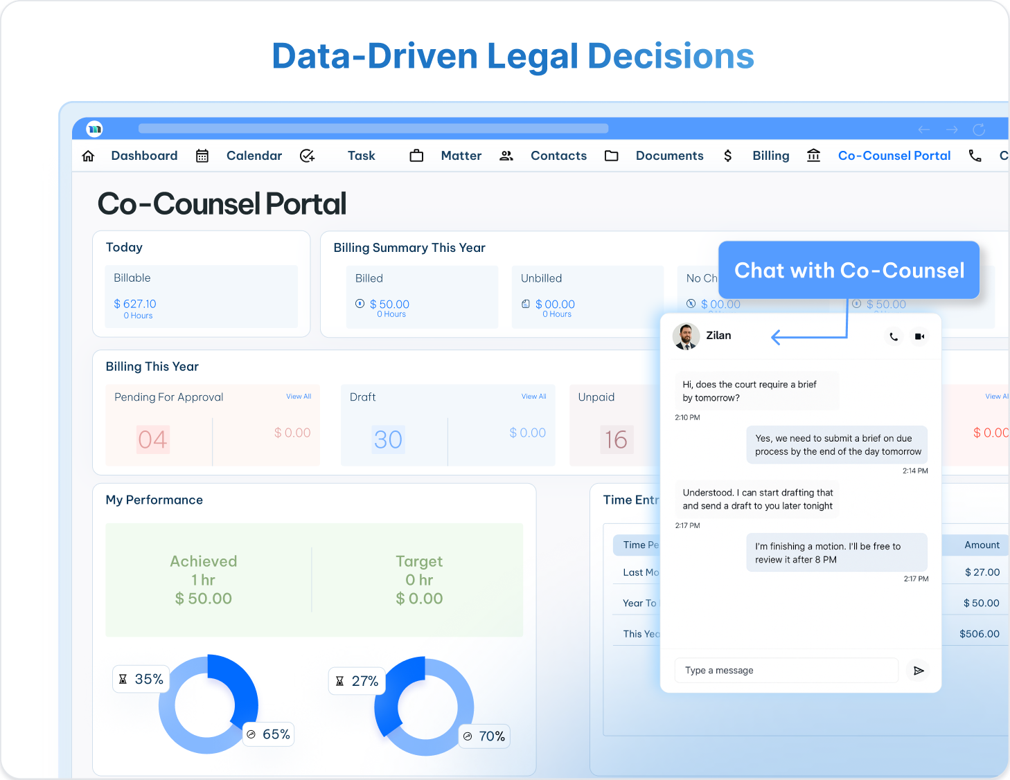This screenshot has width=1010, height=780.
Task: Click the 65% checkmark icon
Action: point(251,734)
